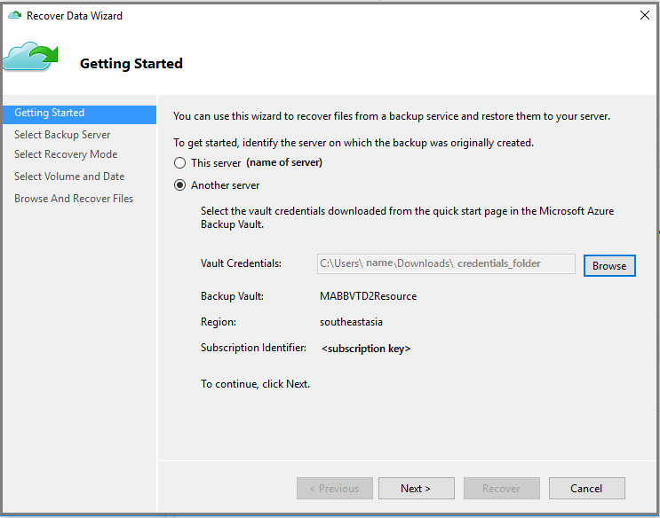Click the disabled Recover button
The width and height of the screenshot is (660, 518).
pyautogui.click(x=502, y=488)
